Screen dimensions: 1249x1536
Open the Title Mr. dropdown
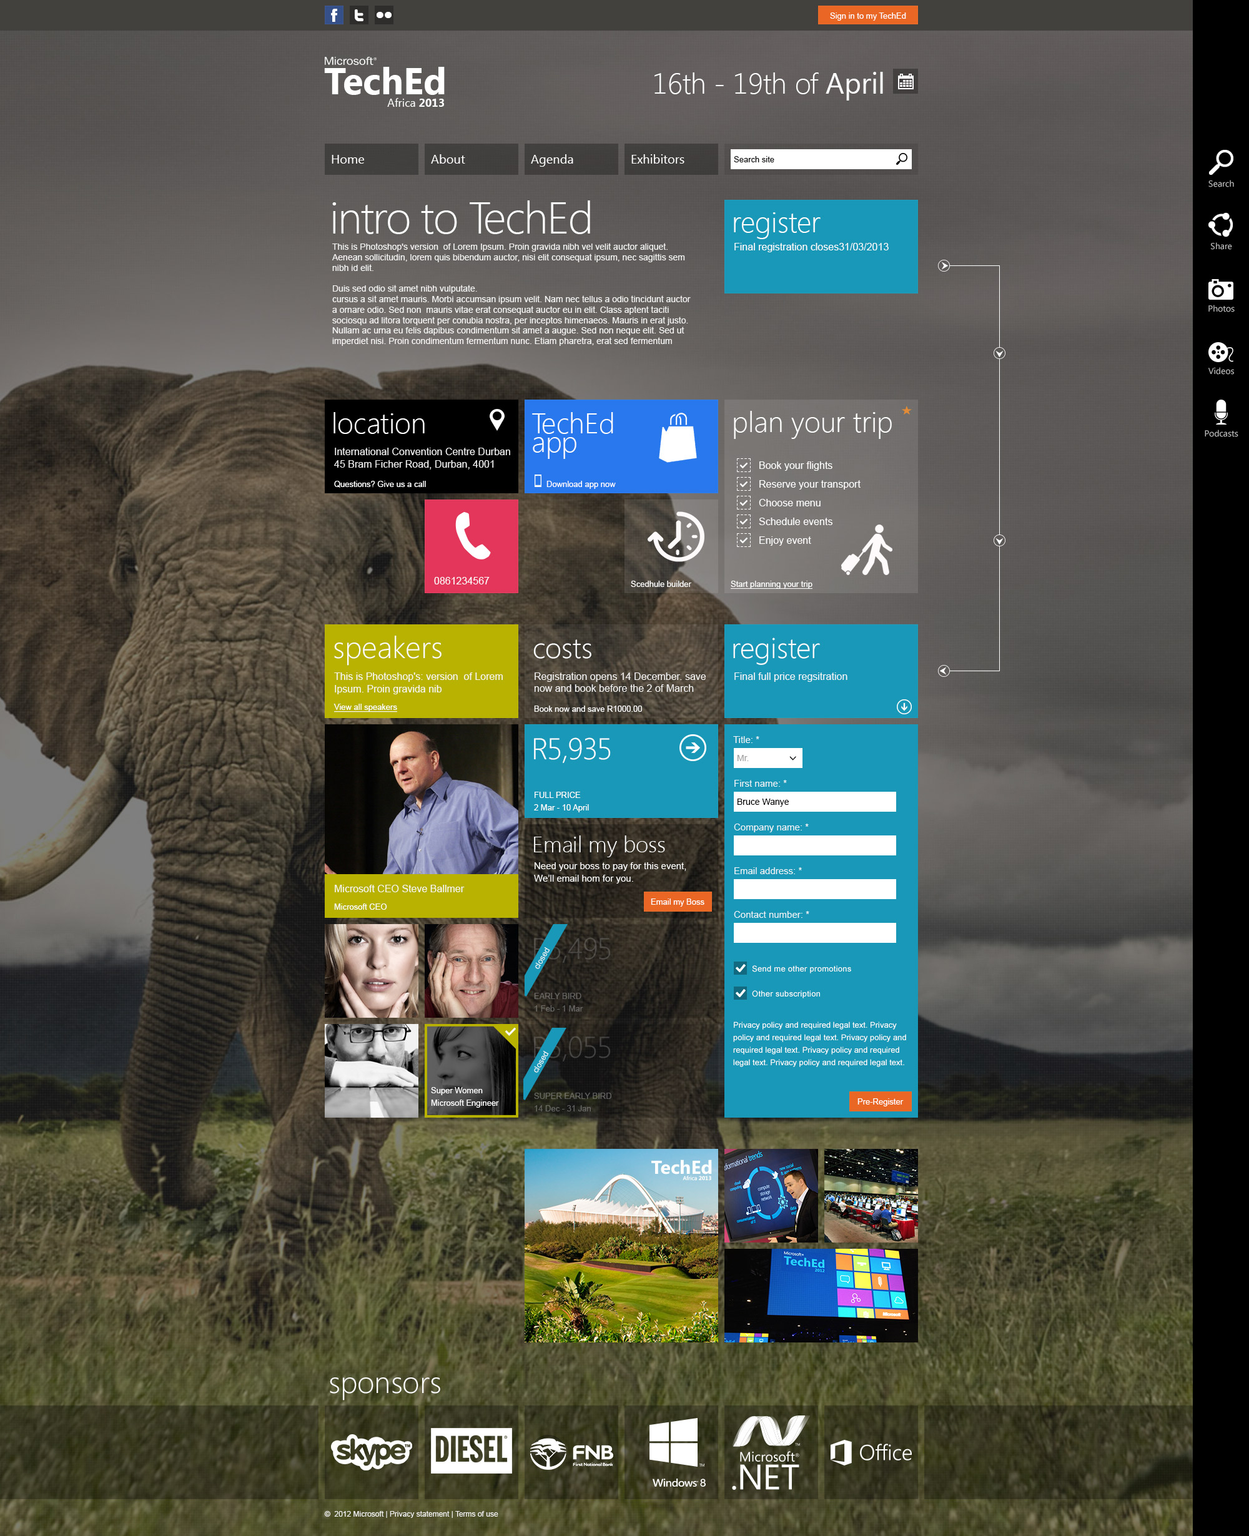[x=767, y=757]
